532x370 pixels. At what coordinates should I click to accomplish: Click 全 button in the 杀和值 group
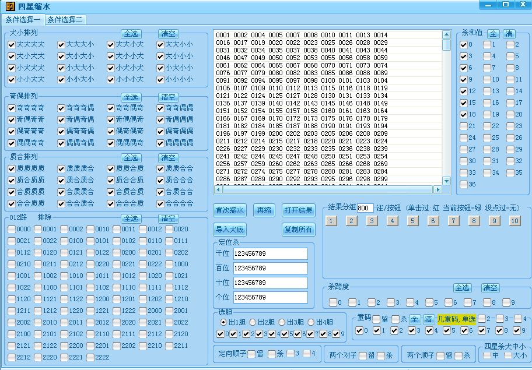click(x=493, y=34)
